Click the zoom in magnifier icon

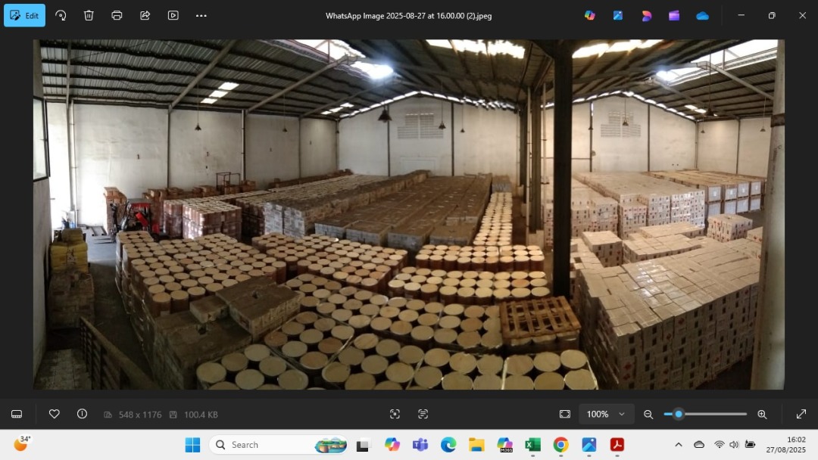pos(762,414)
